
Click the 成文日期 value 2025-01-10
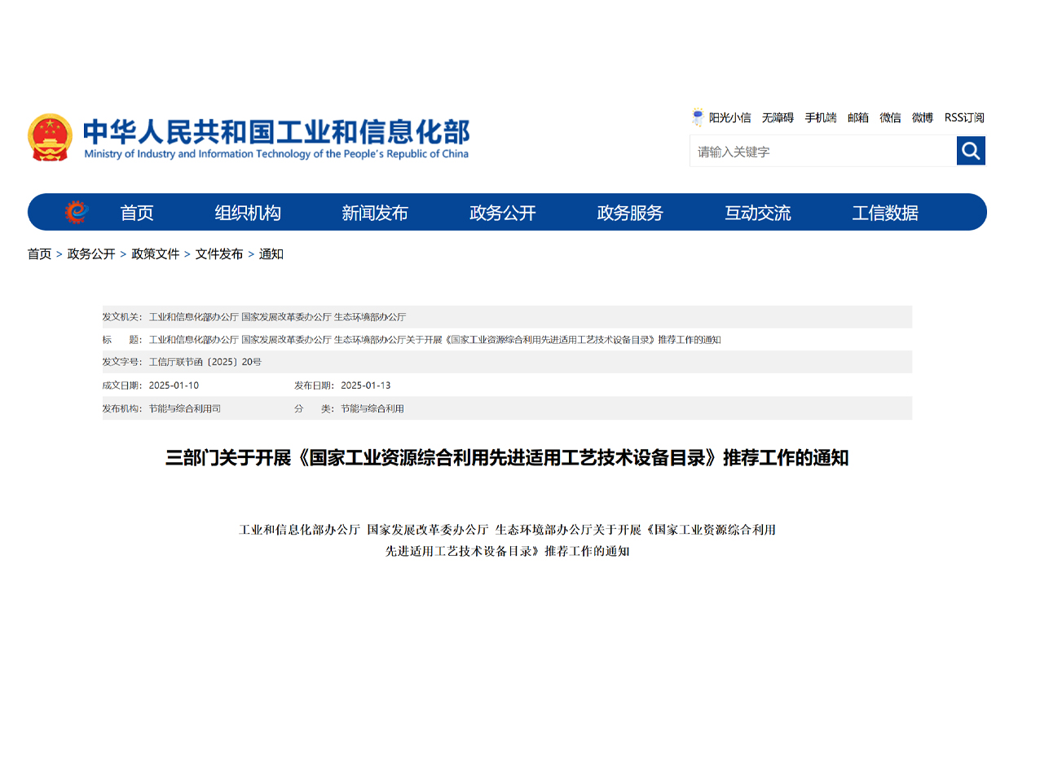pyautogui.click(x=174, y=386)
